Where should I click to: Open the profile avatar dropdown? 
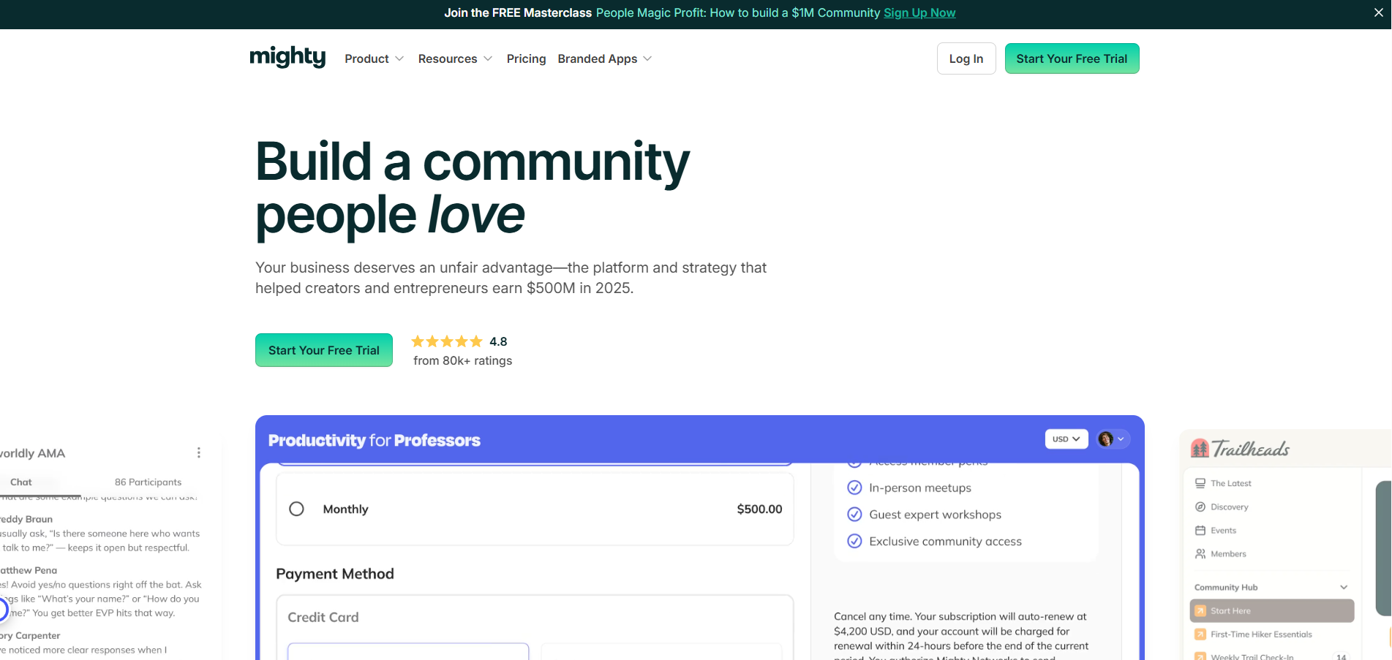click(x=1113, y=439)
